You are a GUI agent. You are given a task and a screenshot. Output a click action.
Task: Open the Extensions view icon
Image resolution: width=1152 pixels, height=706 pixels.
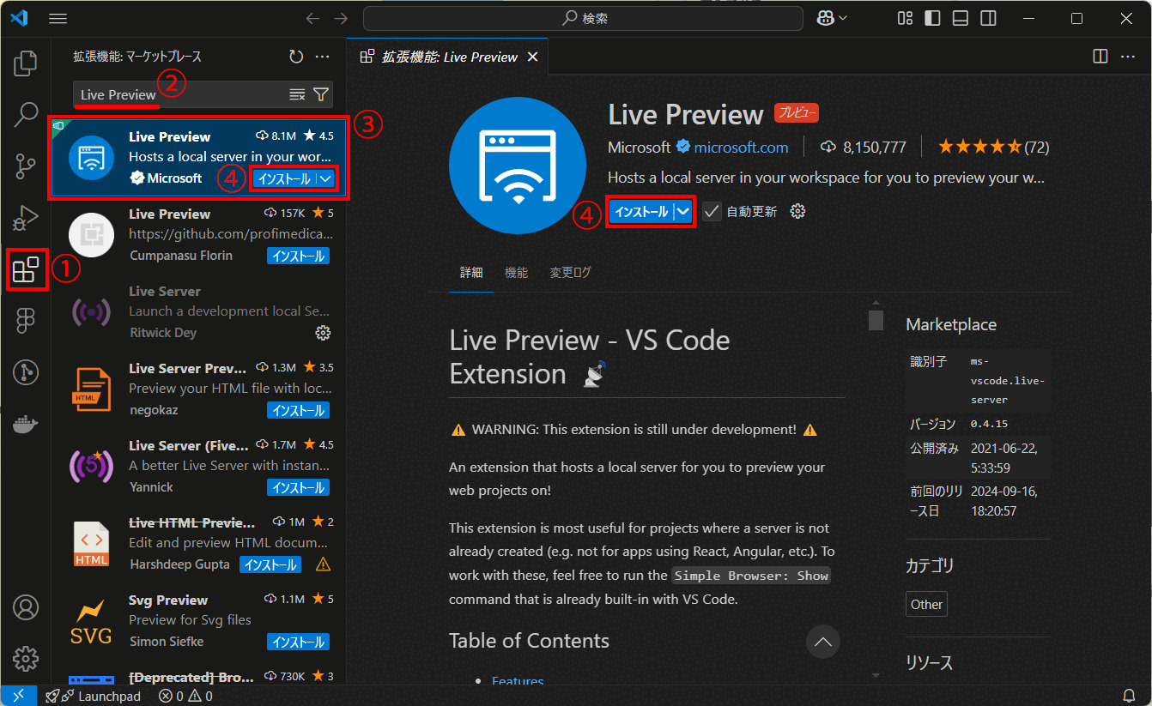26,269
